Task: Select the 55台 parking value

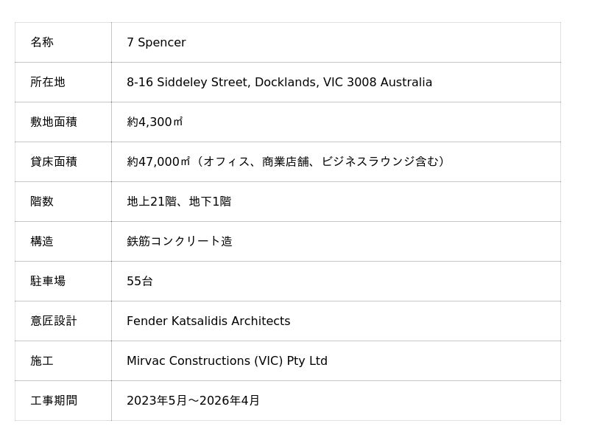Action: pyautogui.click(x=140, y=282)
